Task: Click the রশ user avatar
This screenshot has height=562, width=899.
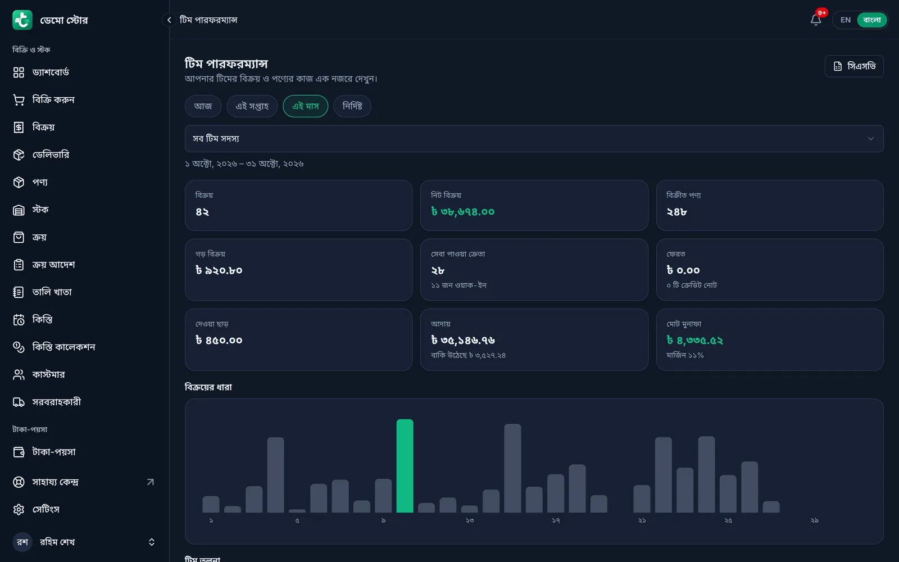Action: click(x=22, y=542)
